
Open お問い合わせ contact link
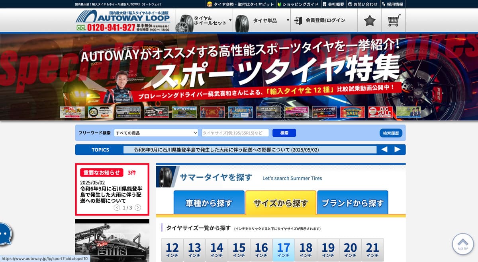click(362, 4)
